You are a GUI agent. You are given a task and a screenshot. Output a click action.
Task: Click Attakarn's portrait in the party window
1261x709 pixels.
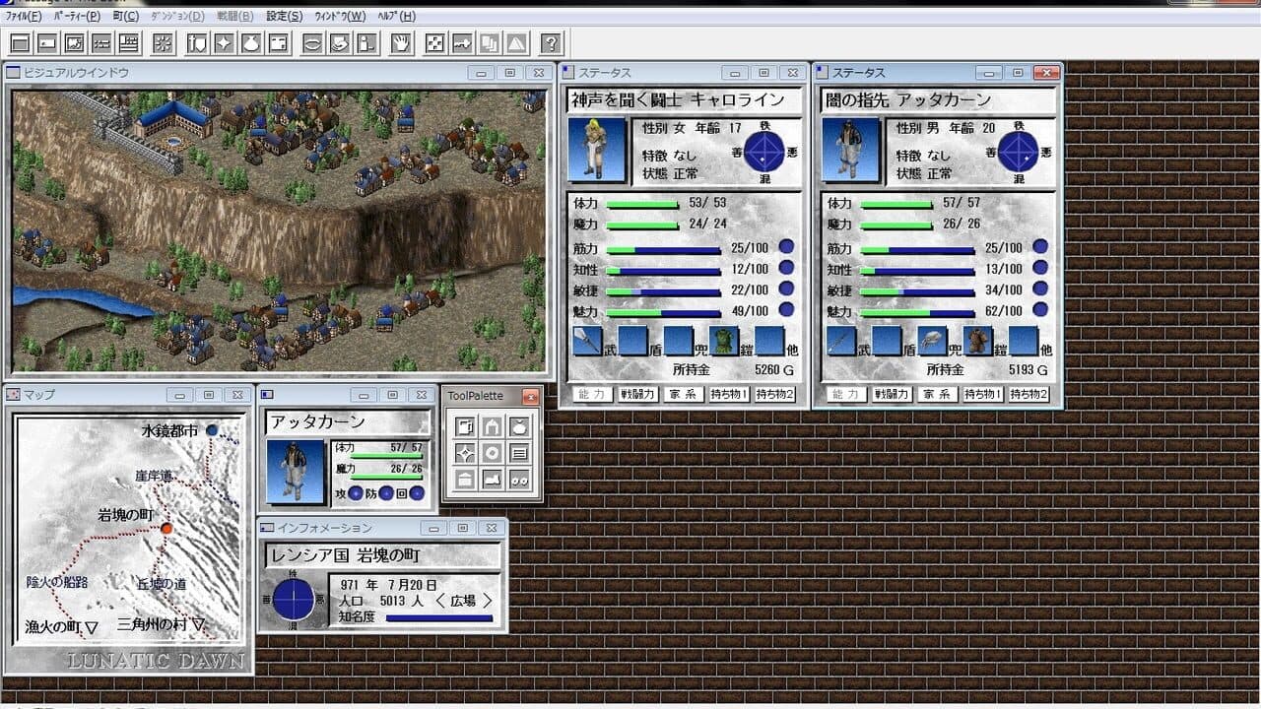296,472
